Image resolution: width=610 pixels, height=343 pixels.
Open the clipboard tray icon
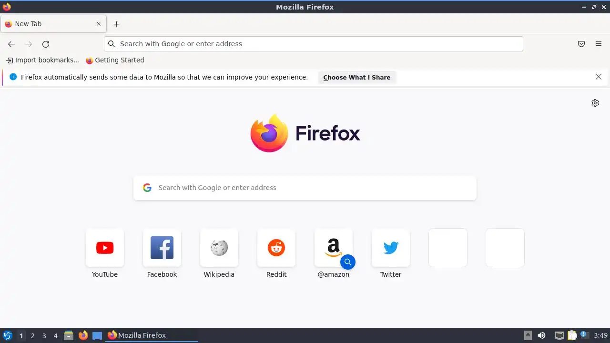572,335
